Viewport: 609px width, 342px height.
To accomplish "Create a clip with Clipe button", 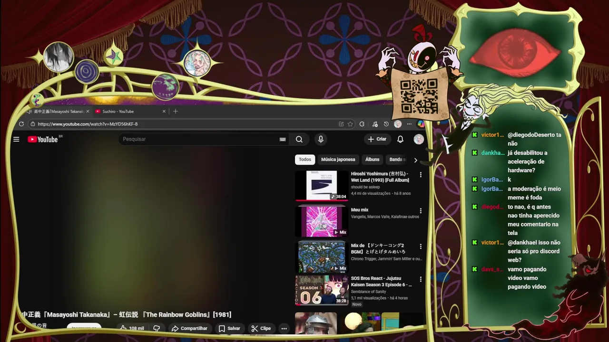I will click(x=261, y=328).
